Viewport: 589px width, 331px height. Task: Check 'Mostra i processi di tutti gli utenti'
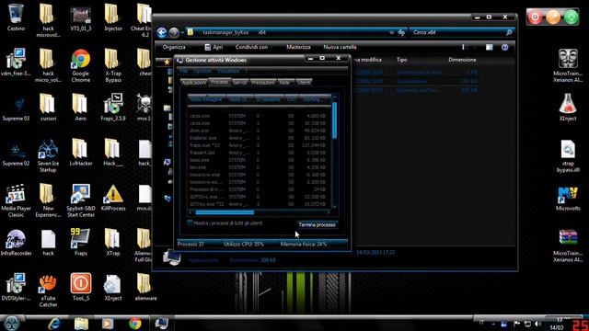[190, 223]
